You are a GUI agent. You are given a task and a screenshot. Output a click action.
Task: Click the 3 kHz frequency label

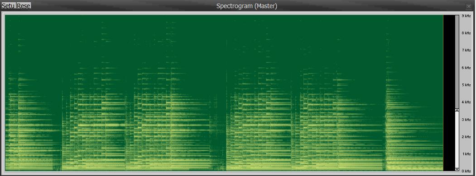[466, 120]
